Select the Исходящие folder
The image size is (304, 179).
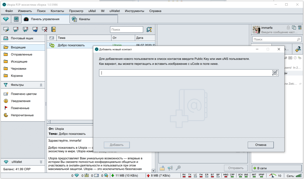click(23, 62)
